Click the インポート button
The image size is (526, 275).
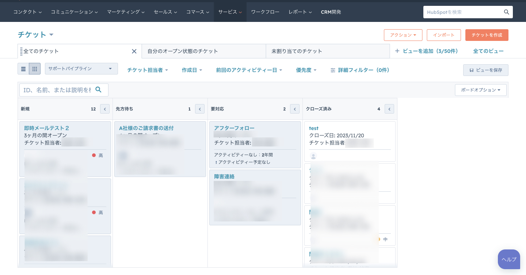tap(444, 35)
